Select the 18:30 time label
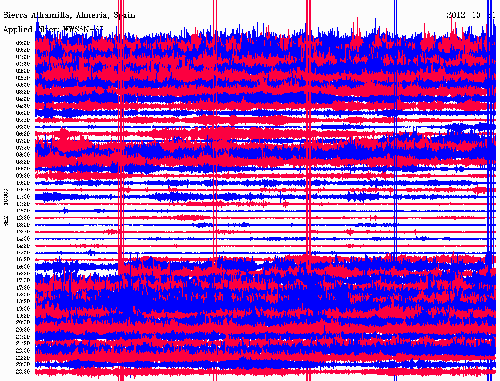The height and width of the screenshot is (381, 500). (x=22, y=301)
